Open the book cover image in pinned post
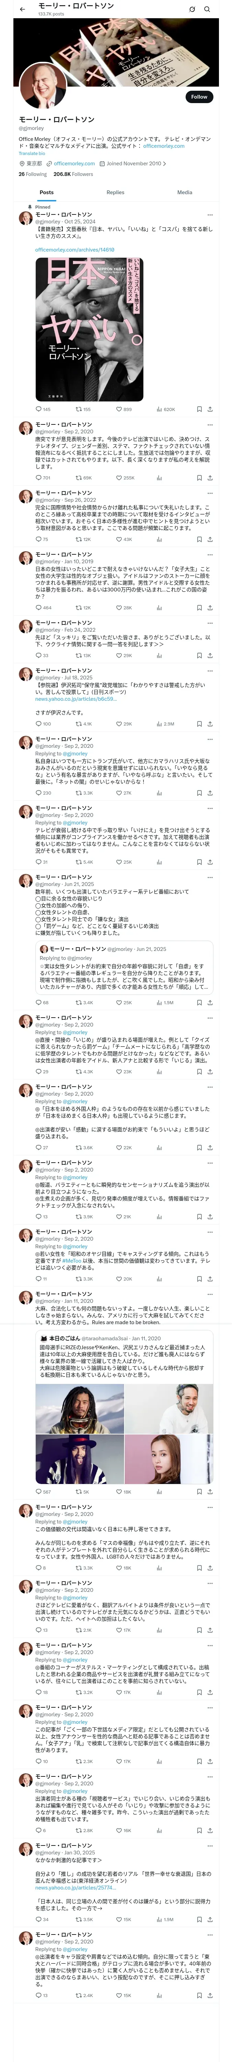The height and width of the screenshot is (2062, 232). coord(89,328)
